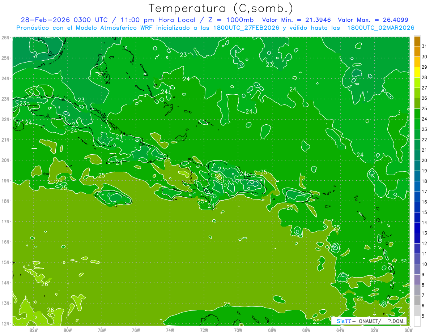The image size is (434, 335).
Task: Click the "70W" longitude axis label
Action: 238,330
